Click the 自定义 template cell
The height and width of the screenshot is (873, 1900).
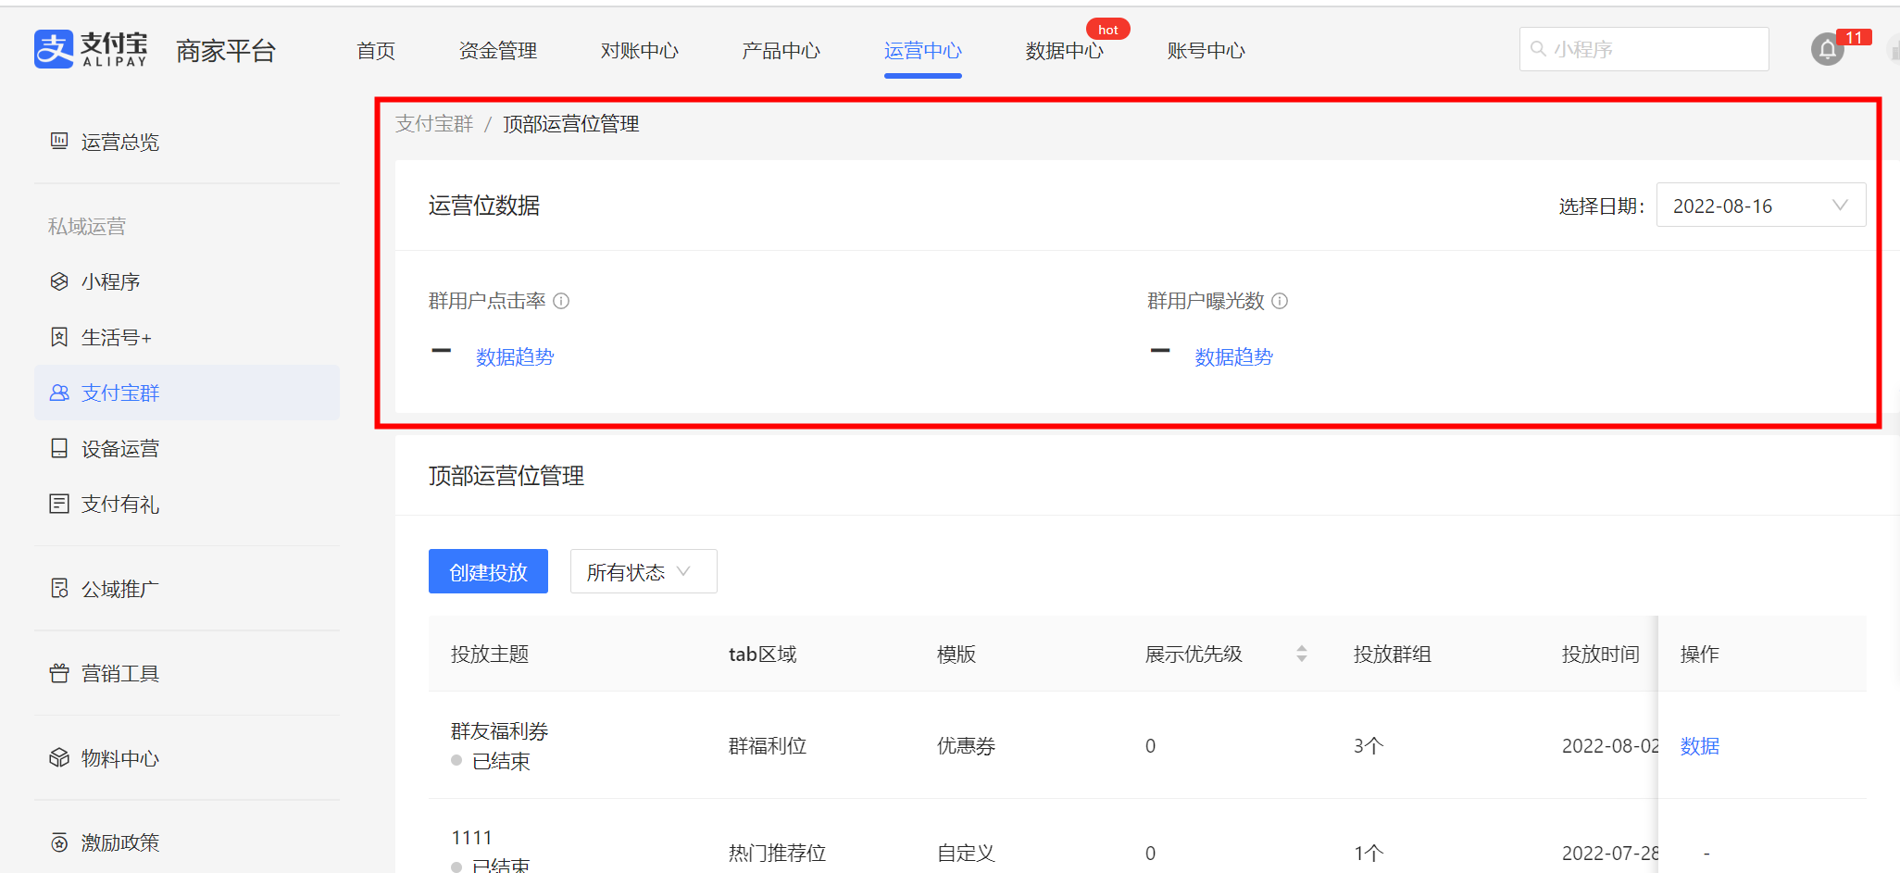tap(966, 853)
